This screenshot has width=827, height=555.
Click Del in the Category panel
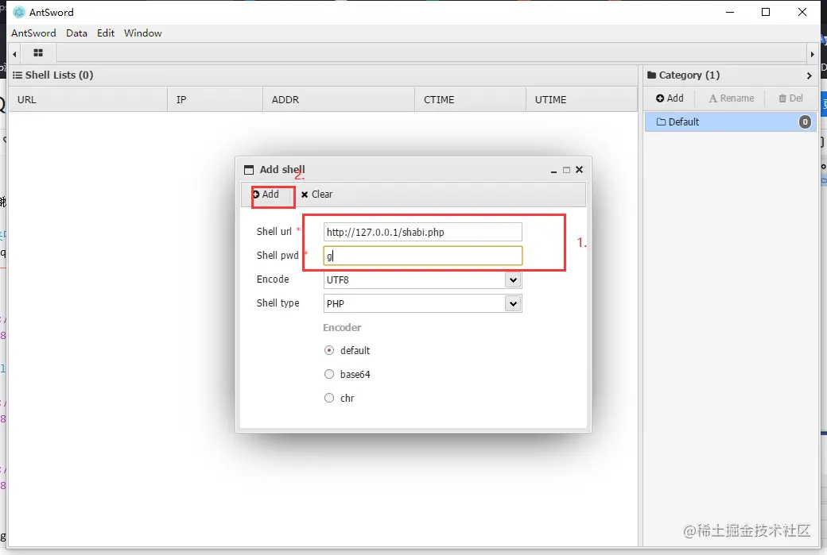(790, 98)
